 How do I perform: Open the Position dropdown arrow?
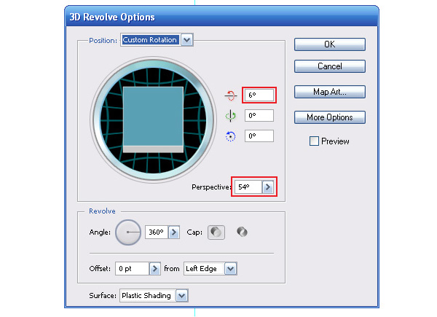point(187,40)
